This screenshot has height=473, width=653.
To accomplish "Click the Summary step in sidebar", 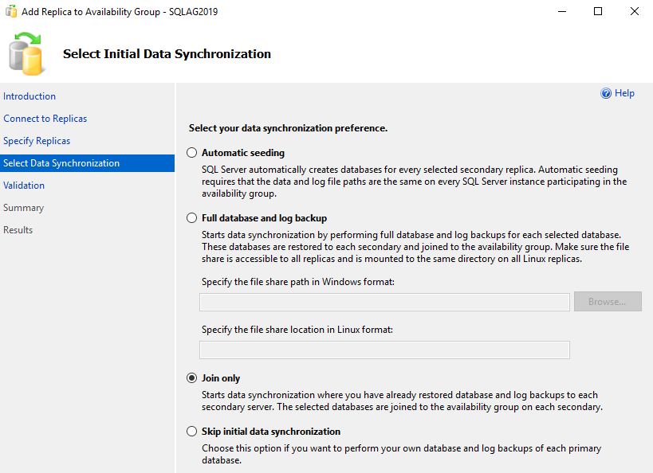I will point(24,208).
